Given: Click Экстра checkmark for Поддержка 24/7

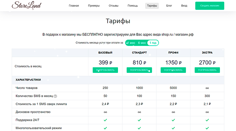Looking at the screenshot, I should 207,120.
